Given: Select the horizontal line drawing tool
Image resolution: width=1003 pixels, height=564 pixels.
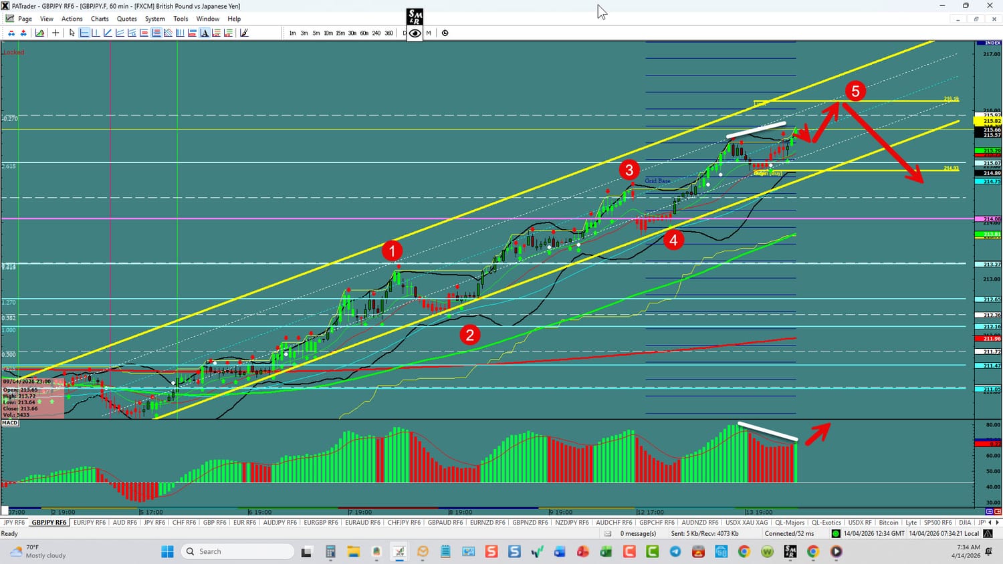Looking at the screenshot, I should tap(84, 33).
